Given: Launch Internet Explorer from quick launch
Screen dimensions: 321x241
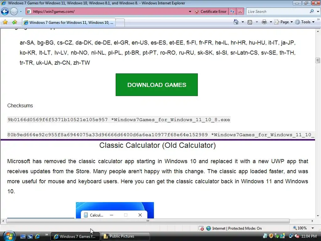Looking at the screenshot, I should [x=38, y=236].
